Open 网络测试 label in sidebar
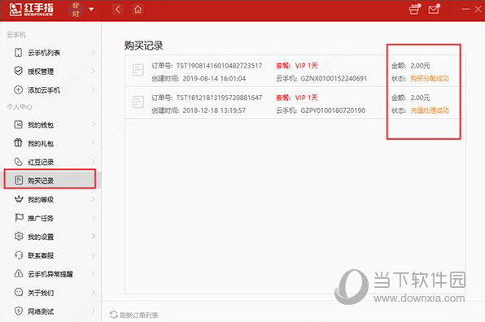Screen dimensions: 485x322 [x=41, y=311]
